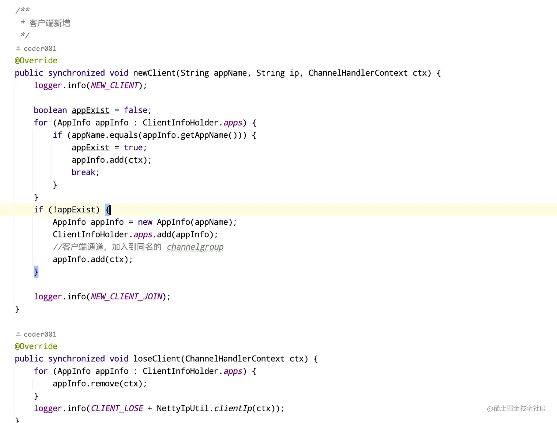Click the Javadoc comment '客户端新增'
Viewport: 557px width, 423px height.
click(x=50, y=23)
